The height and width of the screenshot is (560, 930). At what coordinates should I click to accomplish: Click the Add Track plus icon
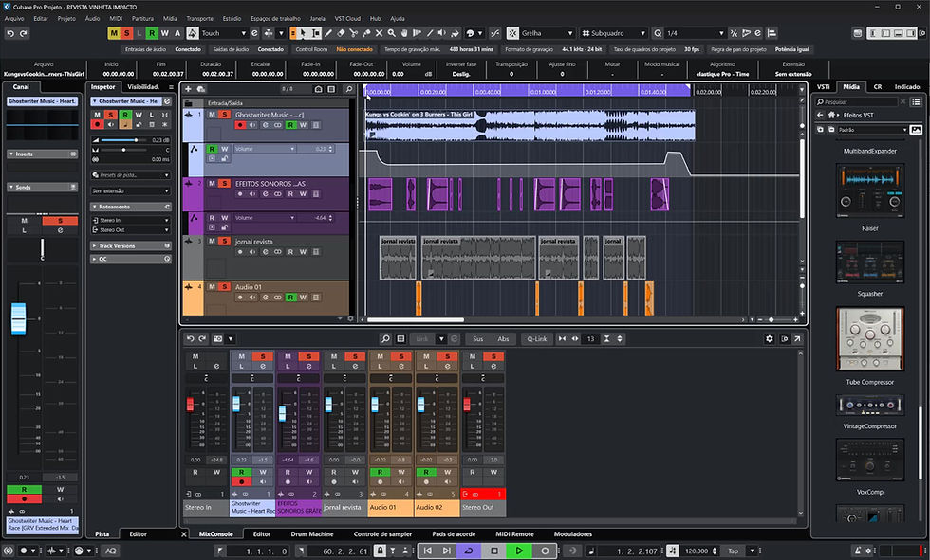point(188,90)
